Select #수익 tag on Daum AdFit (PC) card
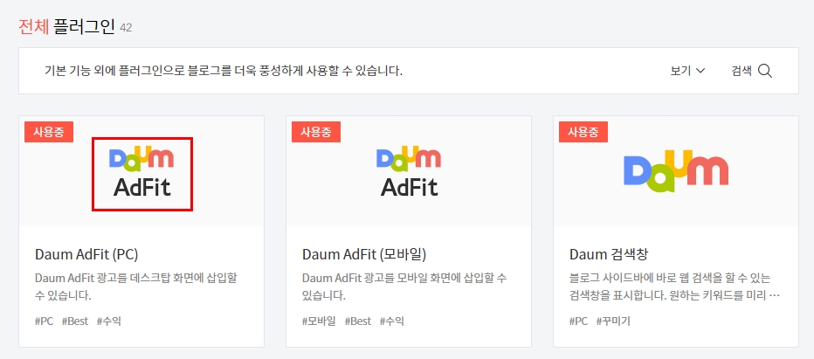Viewport: 814px width, 359px height. (x=109, y=321)
